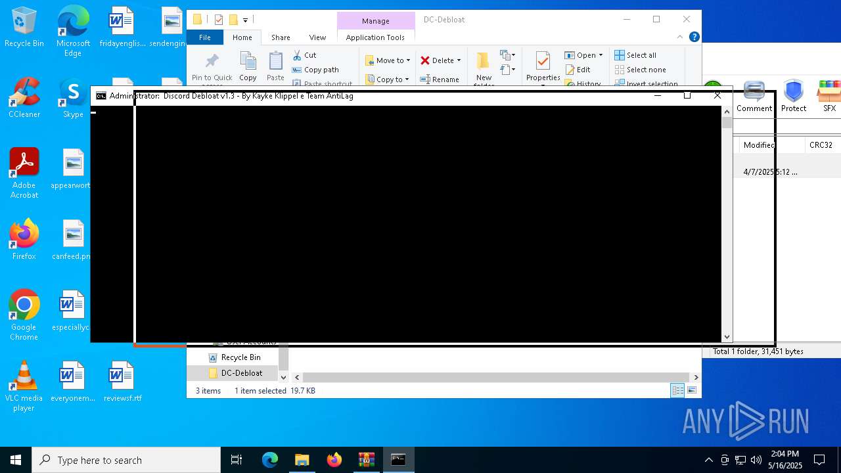Switch to the Share ribbon tab
Viewport: 841px width, 473px height.
281,37
